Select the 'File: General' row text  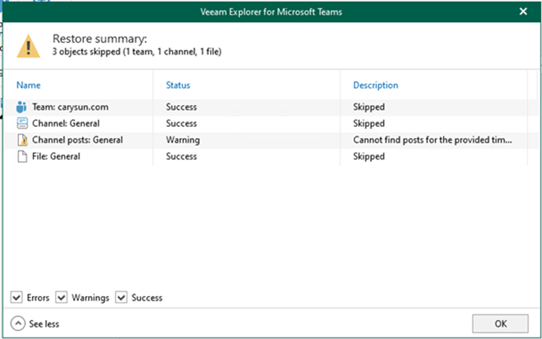pyautogui.click(x=56, y=156)
